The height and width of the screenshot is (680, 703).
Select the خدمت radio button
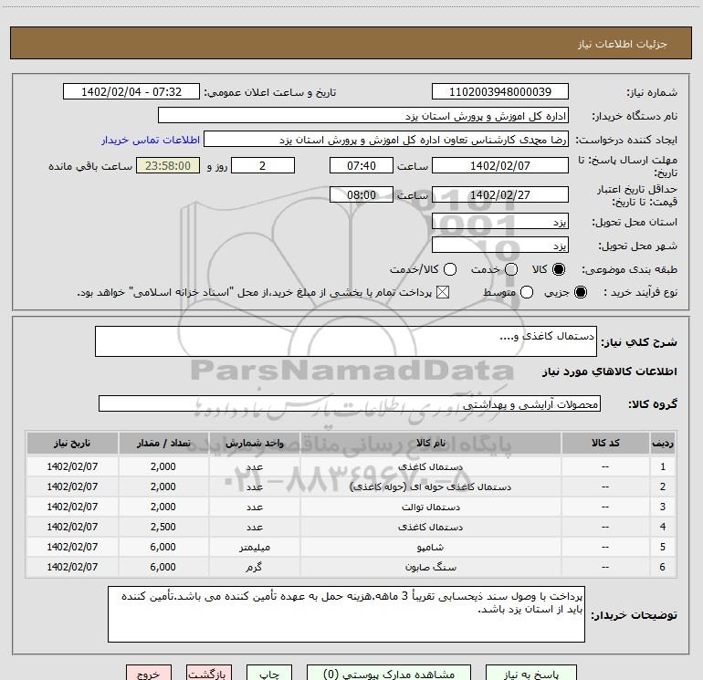511,269
